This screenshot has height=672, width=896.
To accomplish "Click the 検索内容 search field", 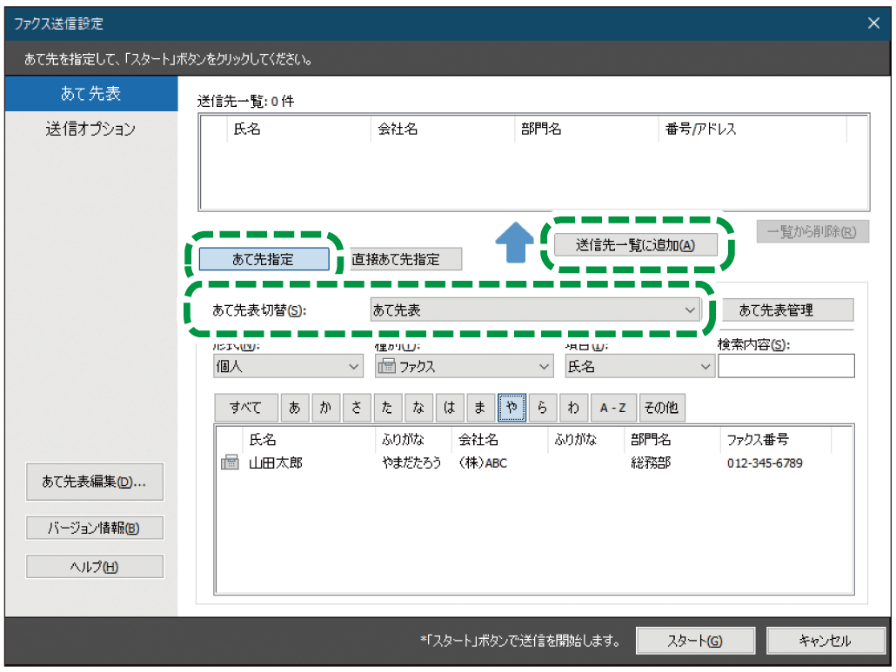I will click(x=786, y=366).
